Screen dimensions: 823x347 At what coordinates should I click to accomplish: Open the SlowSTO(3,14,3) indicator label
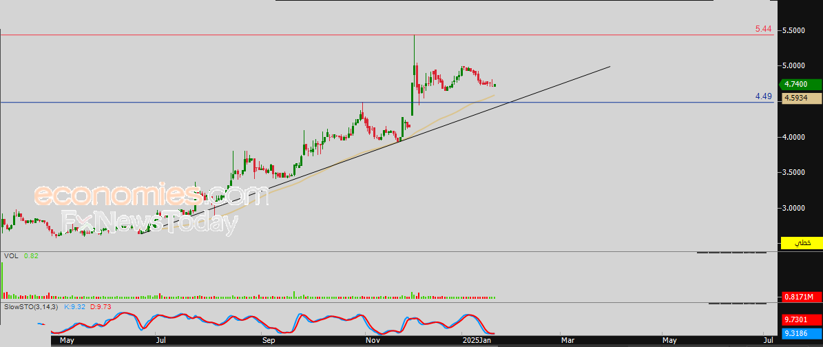pos(32,306)
